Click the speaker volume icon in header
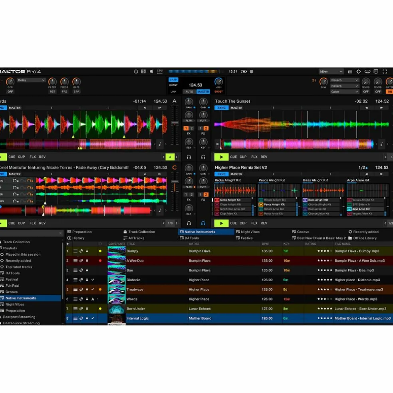This screenshot has width=393, height=393. pyautogui.click(x=151, y=71)
